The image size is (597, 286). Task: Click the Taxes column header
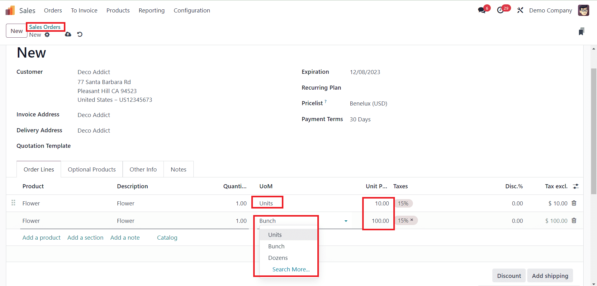pos(400,186)
